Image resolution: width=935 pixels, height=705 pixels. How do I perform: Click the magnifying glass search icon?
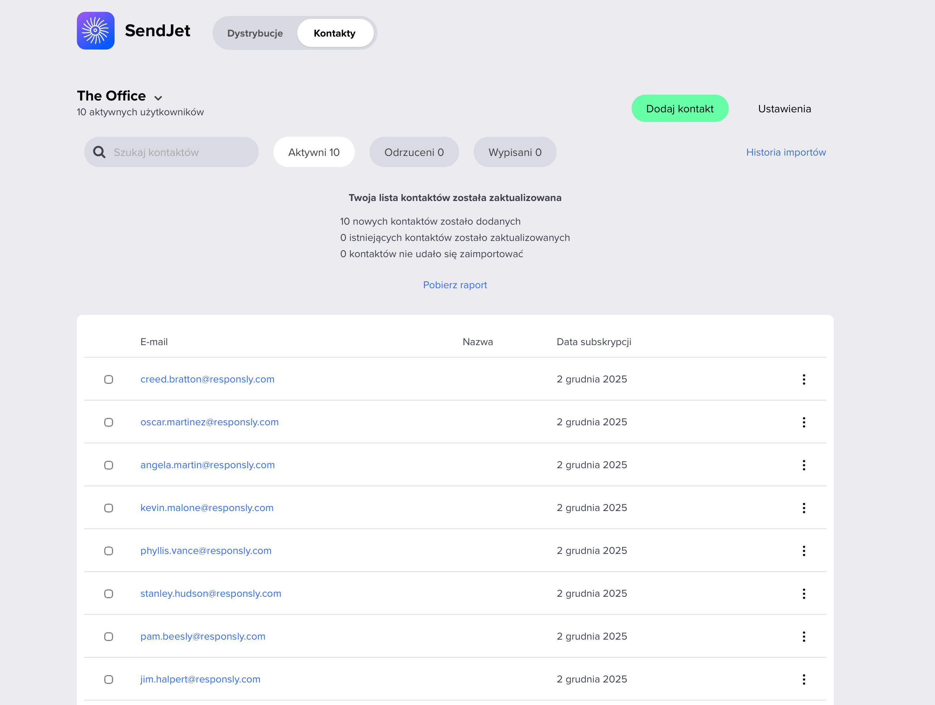click(x=99, y=152)
